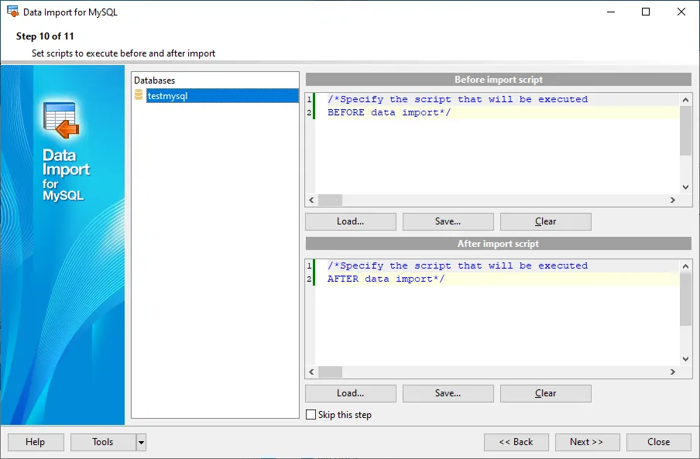Screen dimensions: 700x459
Task: Click the Close button at the bottom
Action: 658,442
